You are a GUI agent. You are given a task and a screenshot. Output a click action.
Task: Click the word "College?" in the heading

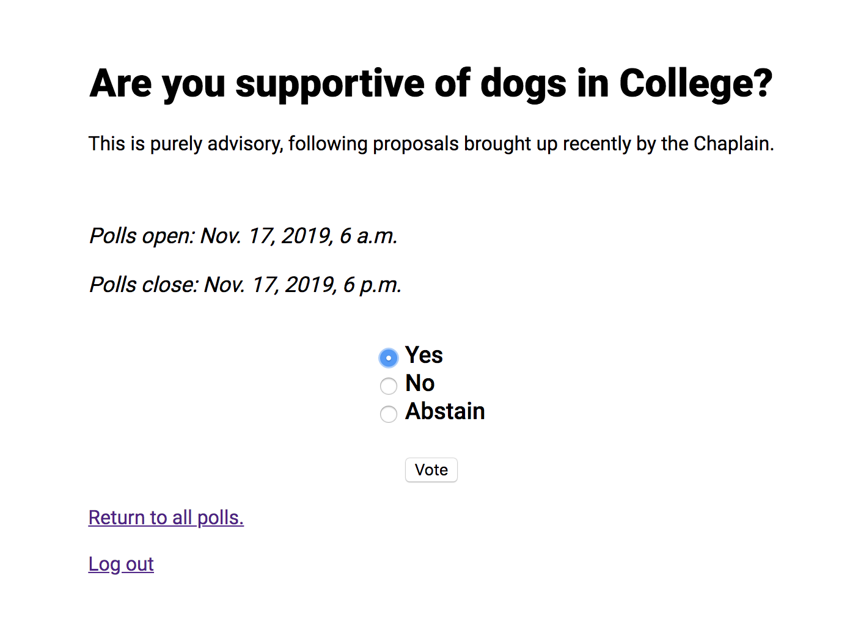pos(696,84)
